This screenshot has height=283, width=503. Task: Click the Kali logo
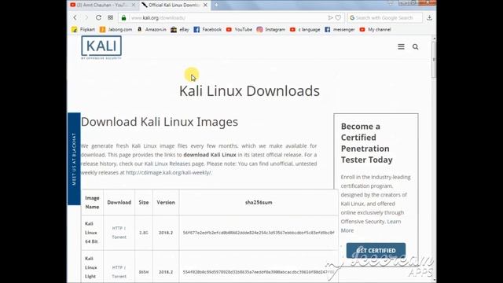101,47
